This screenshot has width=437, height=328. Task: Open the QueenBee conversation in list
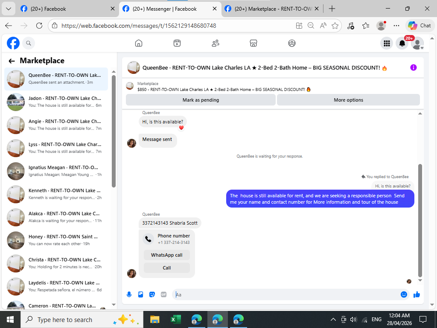[x=56, y=79]
